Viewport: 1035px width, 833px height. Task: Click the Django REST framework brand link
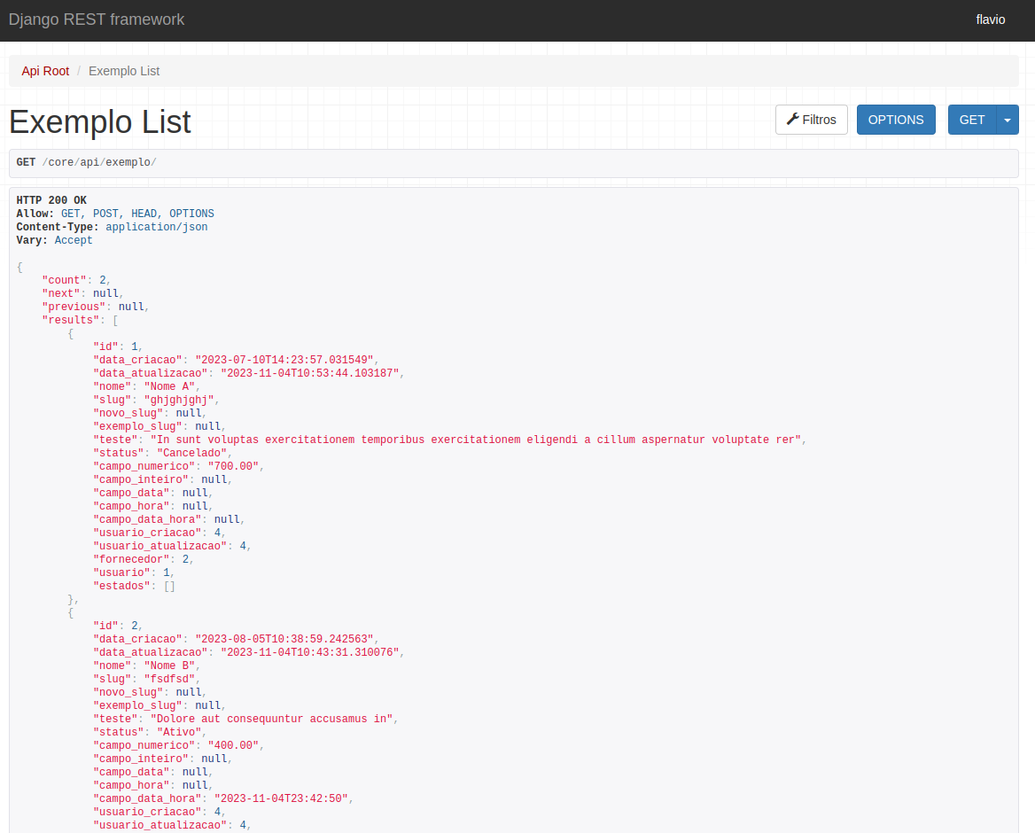point(97,19)
